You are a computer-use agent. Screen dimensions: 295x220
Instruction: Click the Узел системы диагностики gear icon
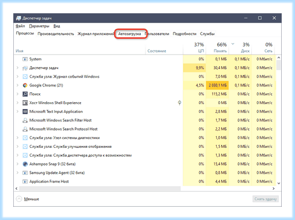[25, 137]
